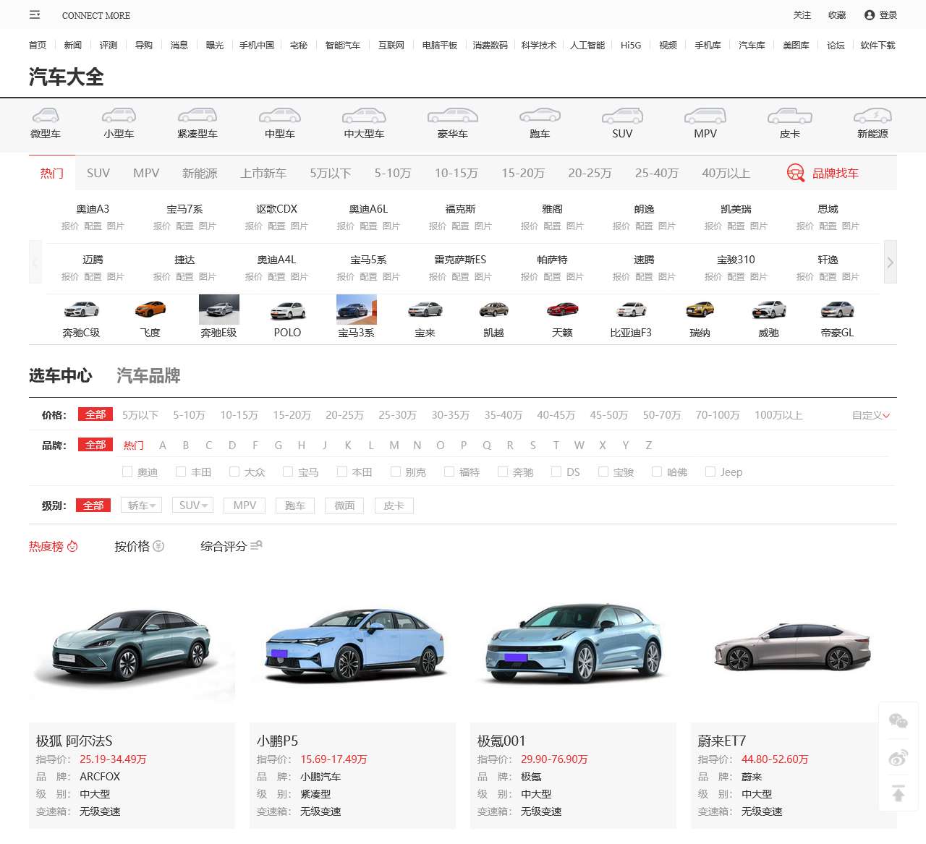
Task: Click the user login avatar icon
Action: pos(870,14)
